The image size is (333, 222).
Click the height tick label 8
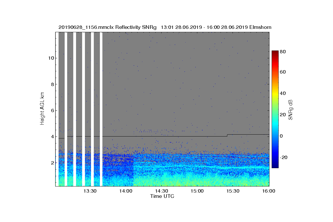point(52,84)
